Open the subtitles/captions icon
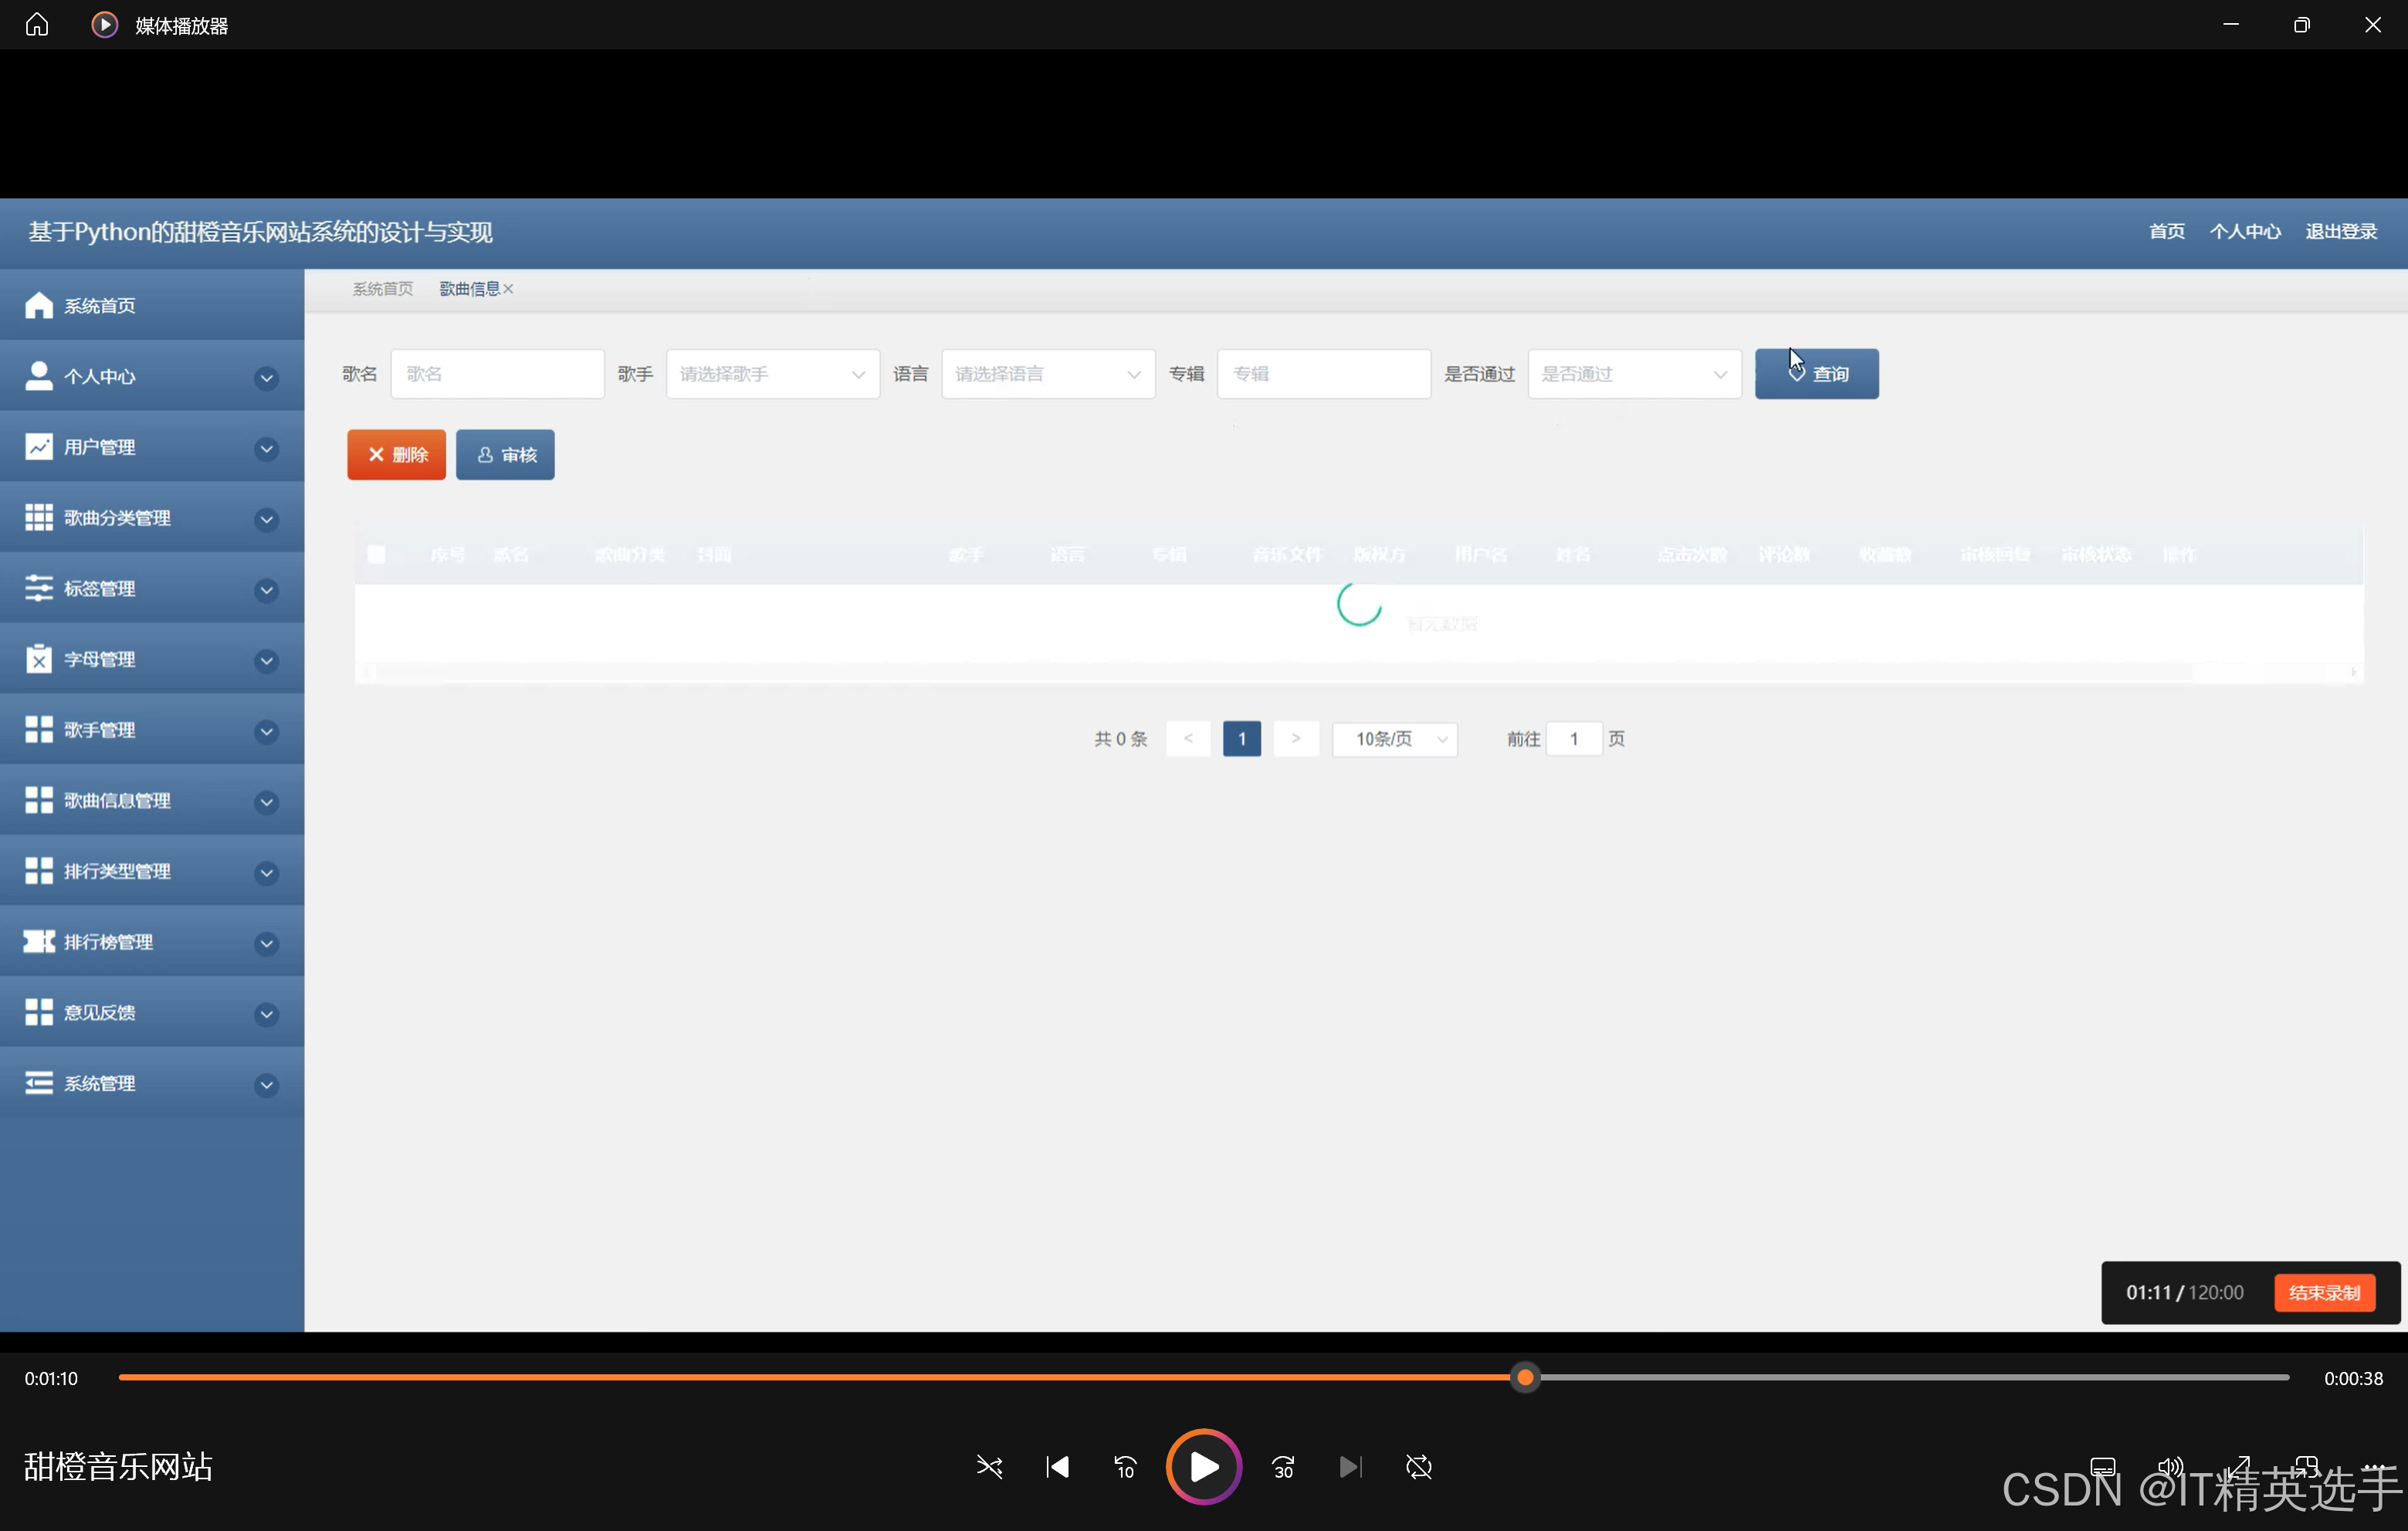Image resolution: width=2408 pixels, height=1531 pixels. click(x=2102, y=1466)
